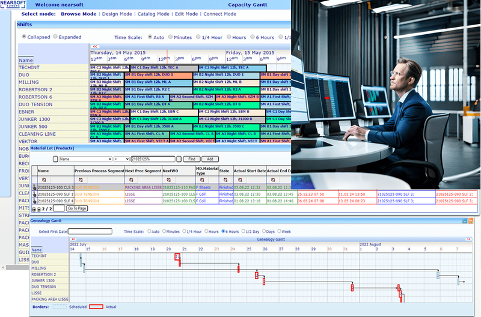Click the 21025125% filter value field
Image resolution: width=481 pixels, height=317 pixels.
click(x=153, y=159)
